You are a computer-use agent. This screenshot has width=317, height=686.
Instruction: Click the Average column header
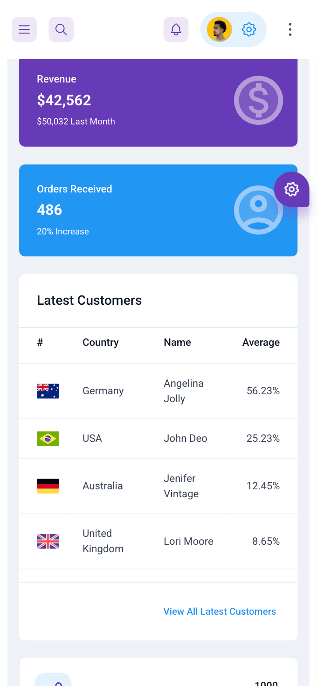(261, 343)
